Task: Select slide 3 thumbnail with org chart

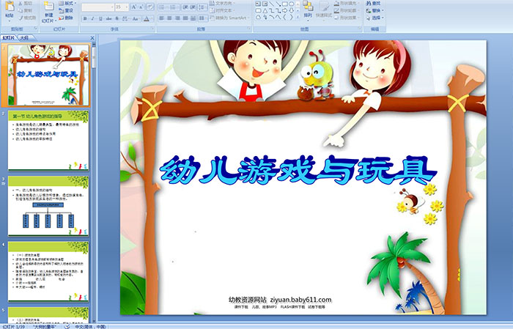Action: pos(48,206)
